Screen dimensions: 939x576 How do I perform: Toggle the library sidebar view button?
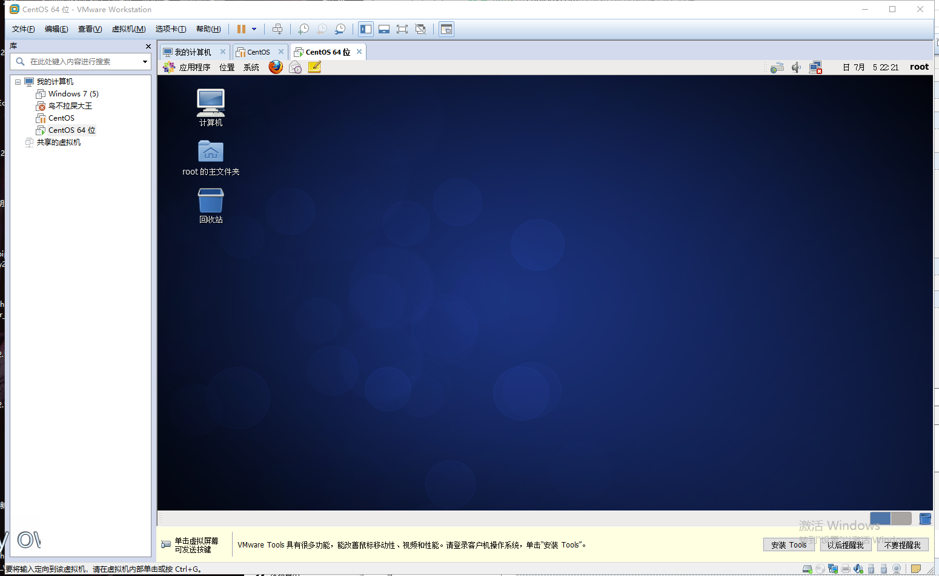coord(366,29)
